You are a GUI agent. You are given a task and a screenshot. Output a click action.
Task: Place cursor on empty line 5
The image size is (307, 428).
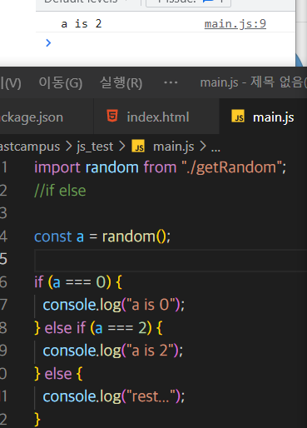pos(171,260)
